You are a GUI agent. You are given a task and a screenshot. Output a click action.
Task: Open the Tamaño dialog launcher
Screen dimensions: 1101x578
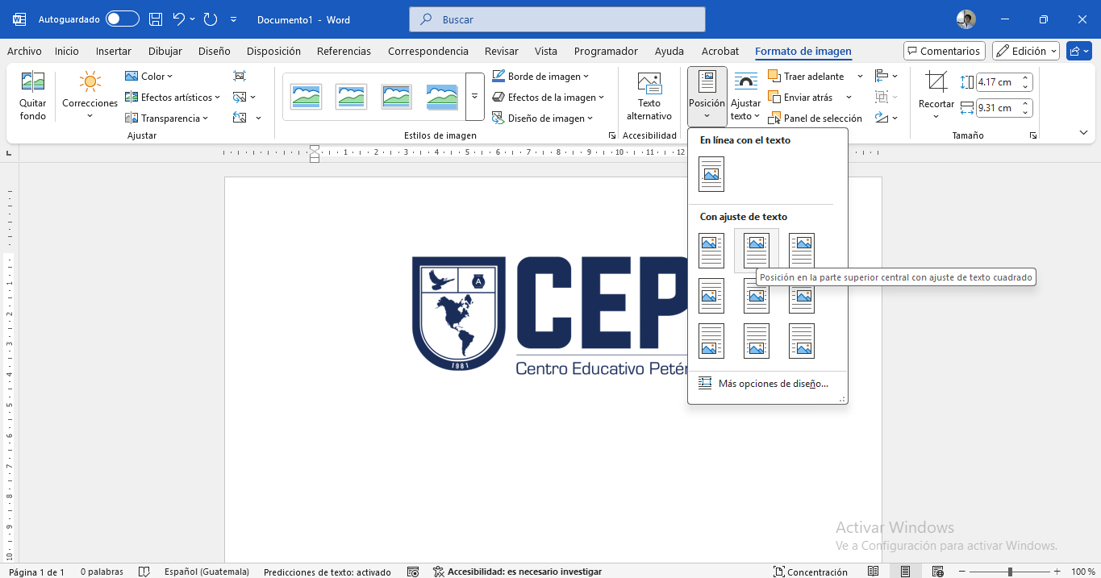point(1033,136)
